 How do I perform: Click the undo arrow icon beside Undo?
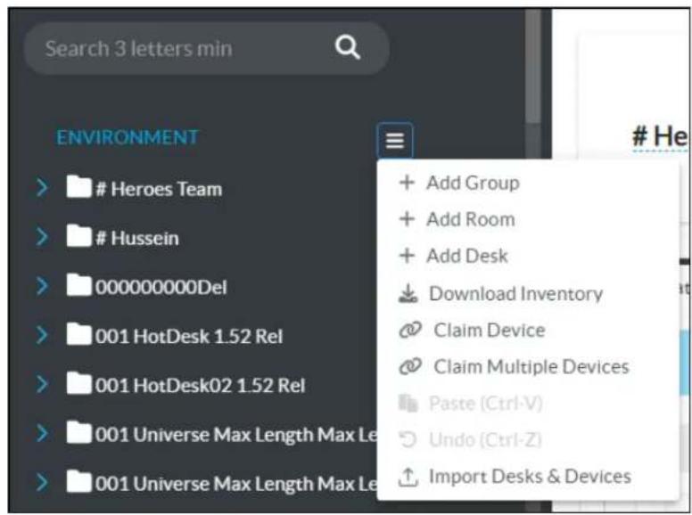[x=408, y=439]
